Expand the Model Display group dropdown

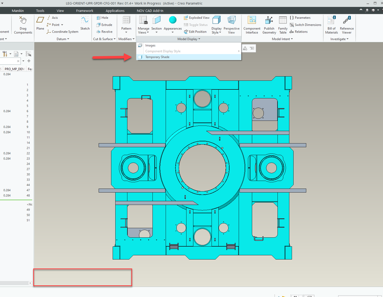[x=189, y=39]
